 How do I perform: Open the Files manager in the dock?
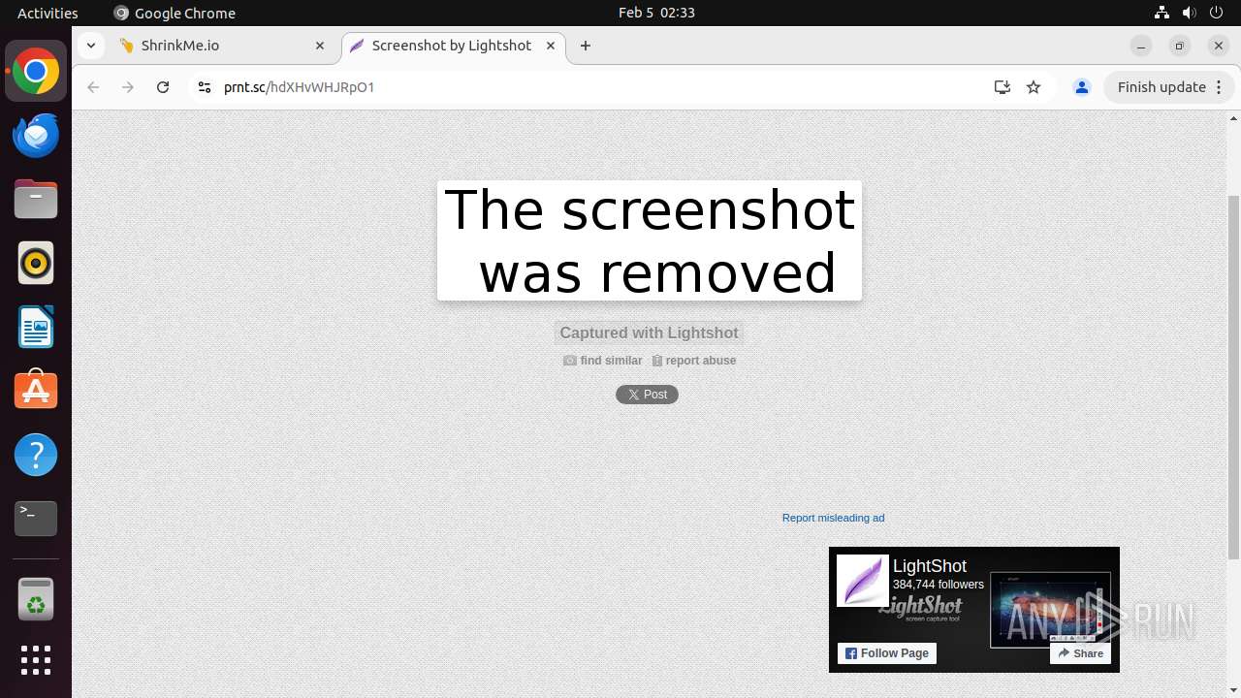pos(36,199)
